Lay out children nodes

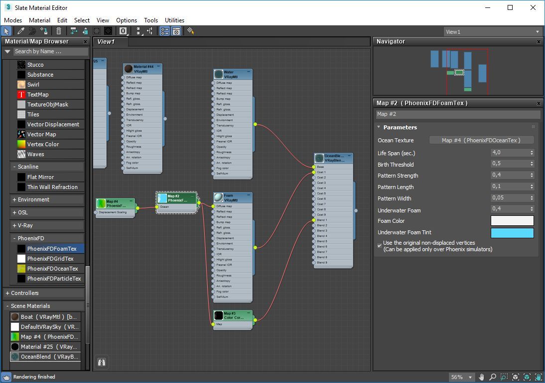[150, 31]
